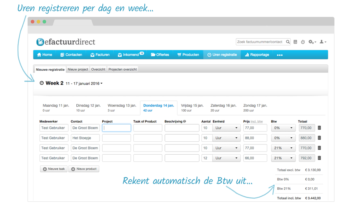Select Zaterdag 16 jan. day tab

pyautogui.click(x=223, y=108)
